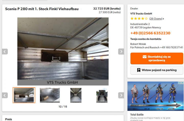Open the 26 Oceny ratings link
184x121 pixels.
pyautogui.click(x=156, y=19)
